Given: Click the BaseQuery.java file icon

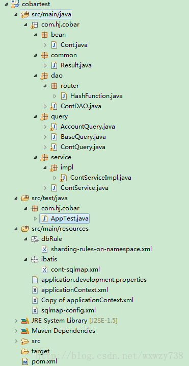Looking at the screenshot, I should pos(54,137).
